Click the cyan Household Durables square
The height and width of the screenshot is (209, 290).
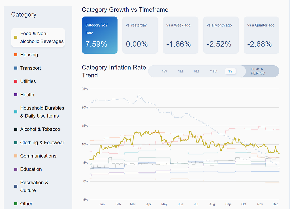(x=16, y=112)
